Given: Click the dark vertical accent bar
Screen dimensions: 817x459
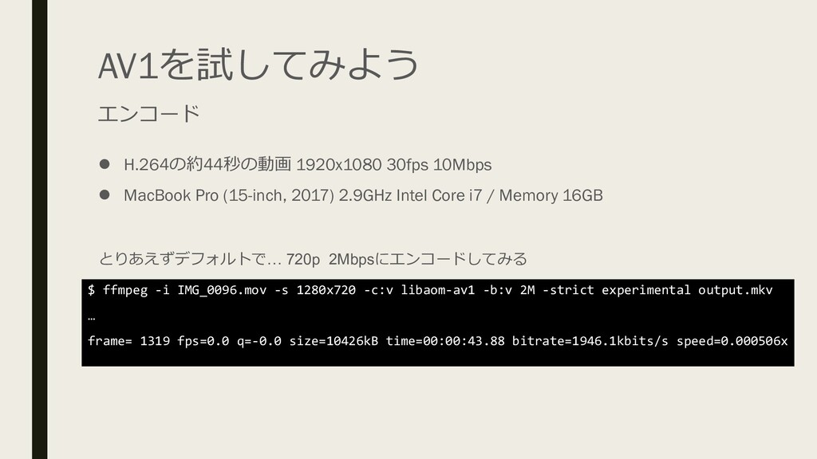Looking at the screenshot, I should (40, 229).
